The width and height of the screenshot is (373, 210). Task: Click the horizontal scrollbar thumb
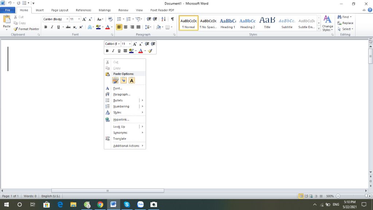click(x=108, y=190)
